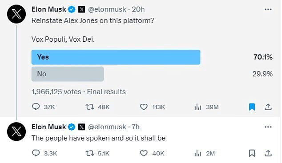Open more options on the 7h reply tweet

point(268,127)
